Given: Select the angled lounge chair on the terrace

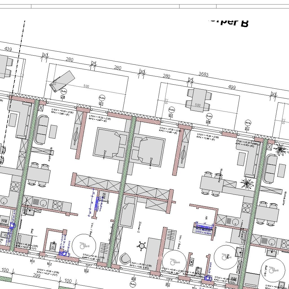Looking at the screenshot, I should click(x=62, y=81).
